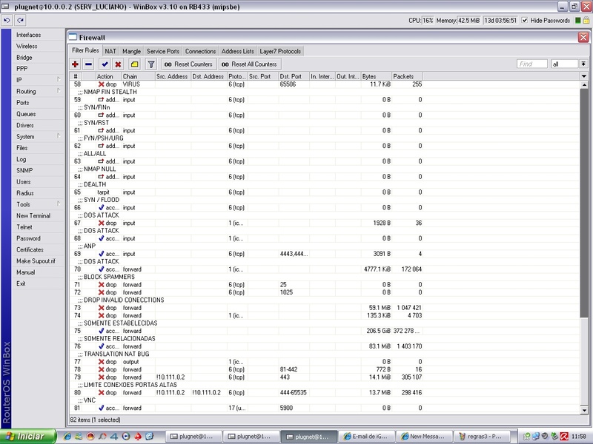The image size is (593, 444).
Task: Disable selected rule with red X icon
Action: (x=118, y=64)
